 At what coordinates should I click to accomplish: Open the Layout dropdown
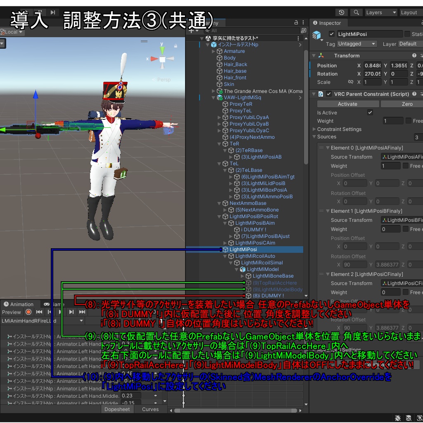(411, 12)
